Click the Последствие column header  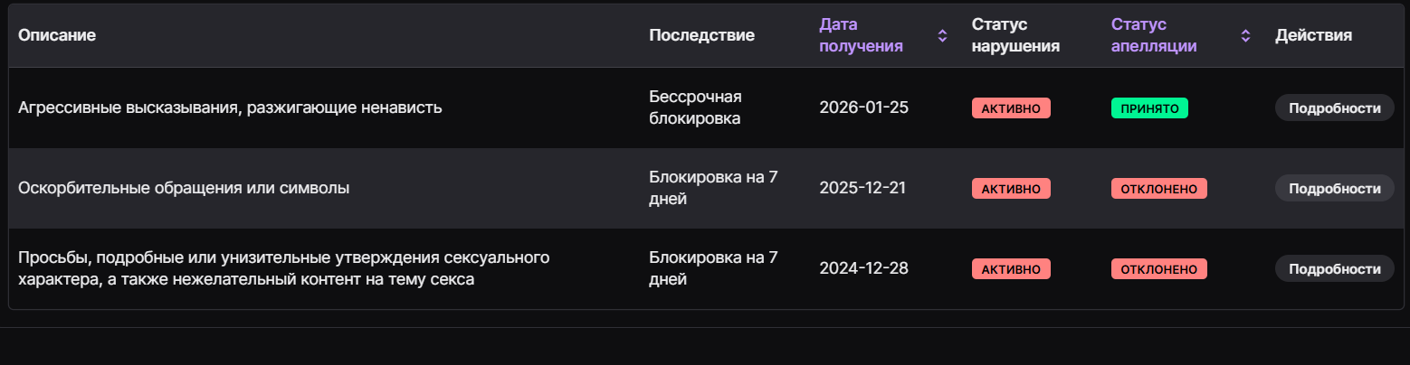point(701,35)
